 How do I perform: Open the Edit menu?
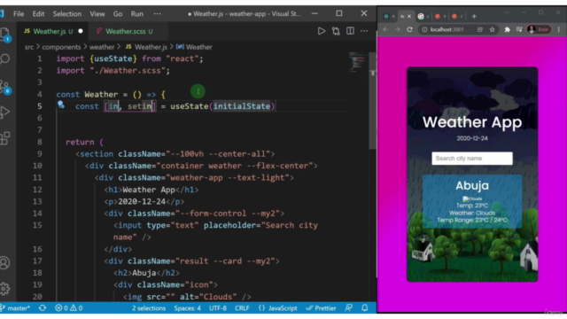[38, 14]
